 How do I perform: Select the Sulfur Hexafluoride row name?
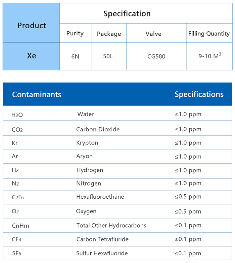pos(102,253)
